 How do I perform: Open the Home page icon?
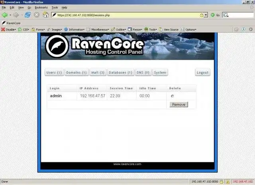pyautogui.click(x=46, y=15)
